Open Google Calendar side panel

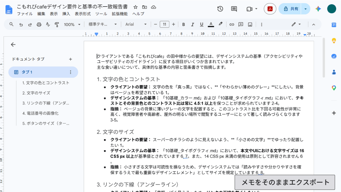click(334, 25)
